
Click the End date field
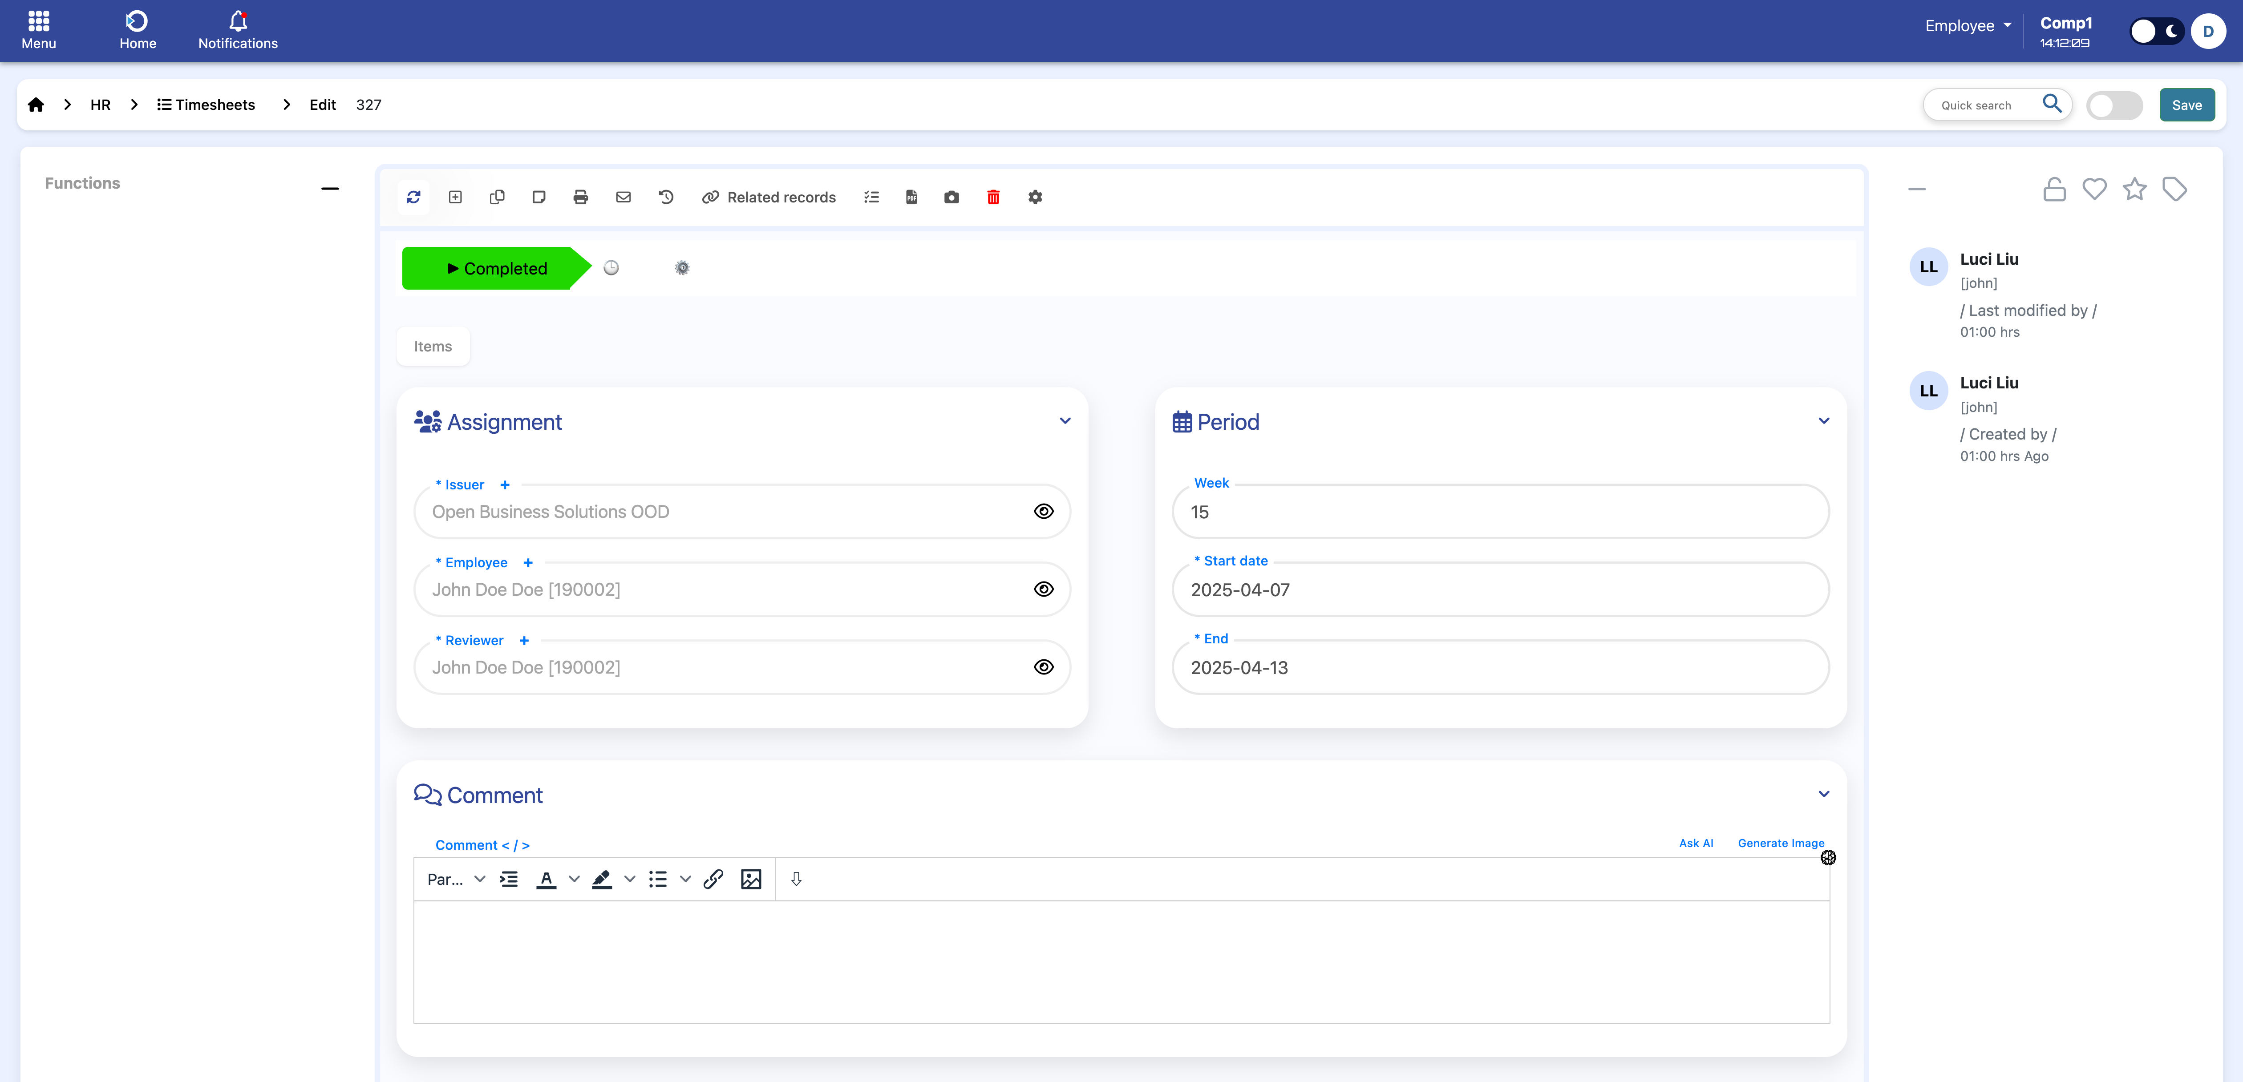[1500, 667]
